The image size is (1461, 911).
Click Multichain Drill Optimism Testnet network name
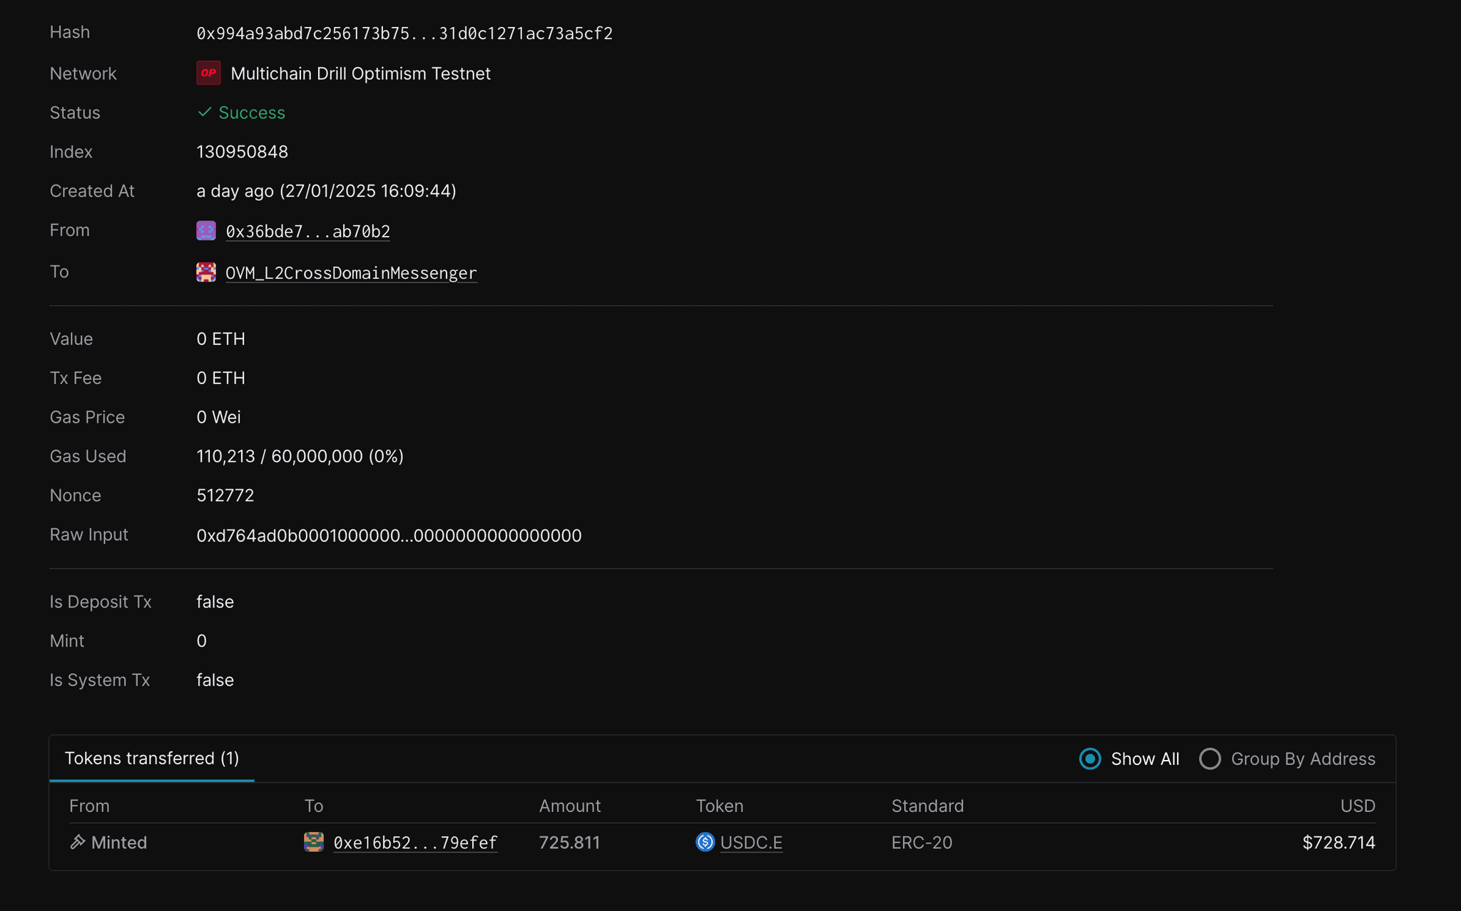(x=360, y=73)
